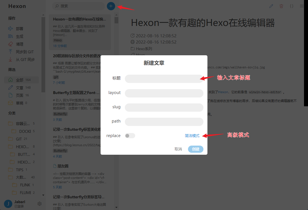Open the BUTT subcategory folder
The width and height of the screenshot is (308, 210).
coord(23,154)
